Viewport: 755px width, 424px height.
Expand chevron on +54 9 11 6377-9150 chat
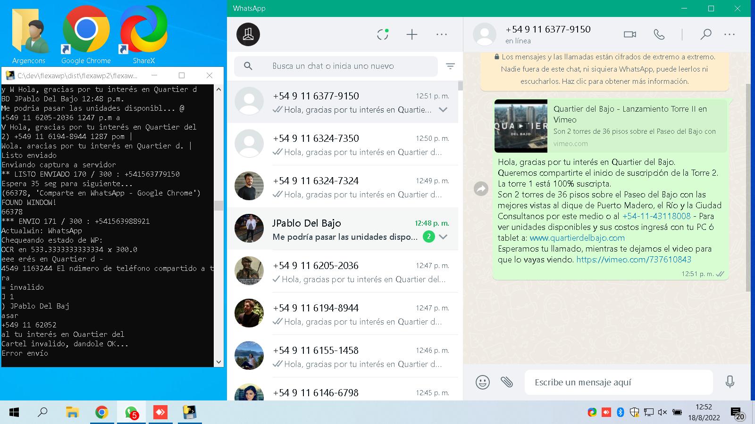pos(443,110)
